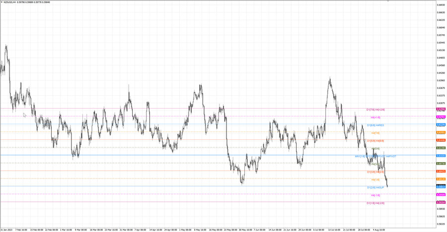Click the 0.64260 price scale value
447x232 pixels.
441,73
